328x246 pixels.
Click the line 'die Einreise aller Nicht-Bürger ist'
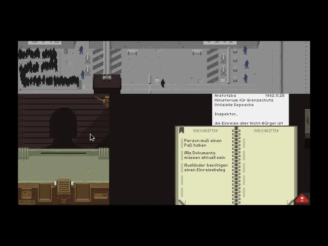pyautogui.click(x=249, y=123)
